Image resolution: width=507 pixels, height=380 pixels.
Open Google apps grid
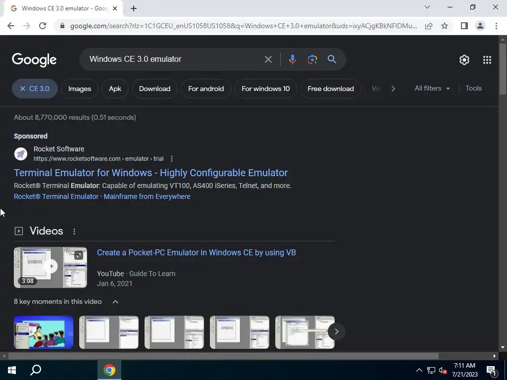click(x=487, y=60)
